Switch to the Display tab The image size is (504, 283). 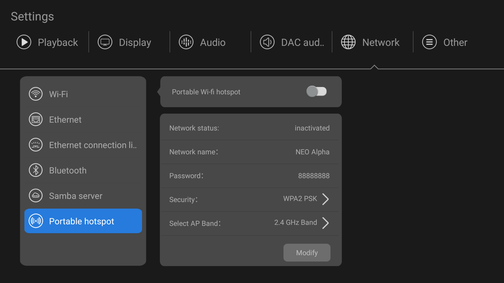coord(124,42)
